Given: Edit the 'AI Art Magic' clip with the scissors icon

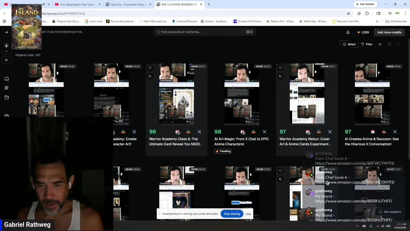Looking at the screenshot, I should click(265, 132).
